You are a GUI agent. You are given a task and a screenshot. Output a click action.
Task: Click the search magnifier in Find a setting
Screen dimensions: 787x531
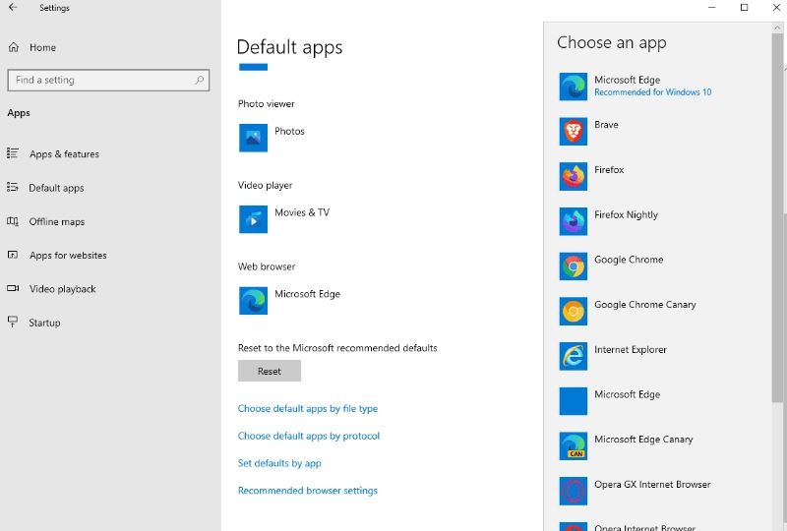(x=200, y=80)
